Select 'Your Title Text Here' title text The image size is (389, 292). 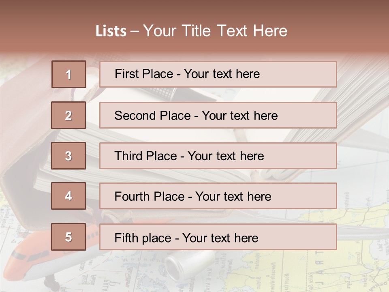click(x=215, y=31)
